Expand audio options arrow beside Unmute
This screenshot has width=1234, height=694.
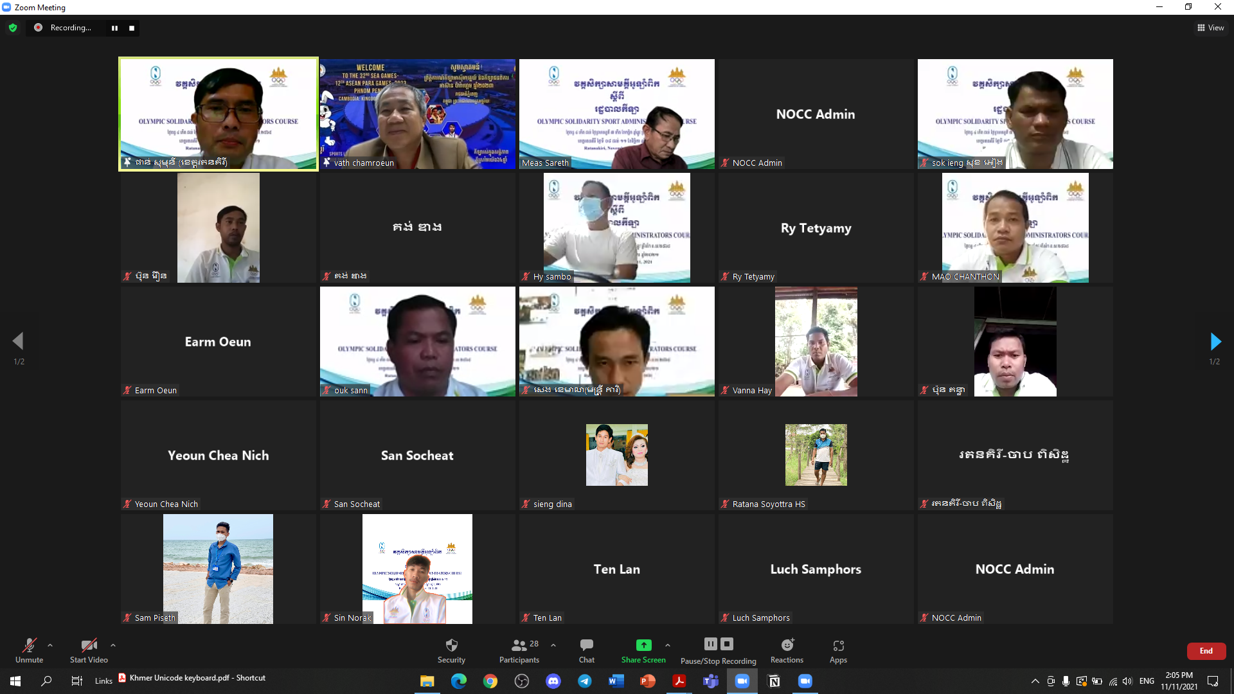(x=50, y=645)
